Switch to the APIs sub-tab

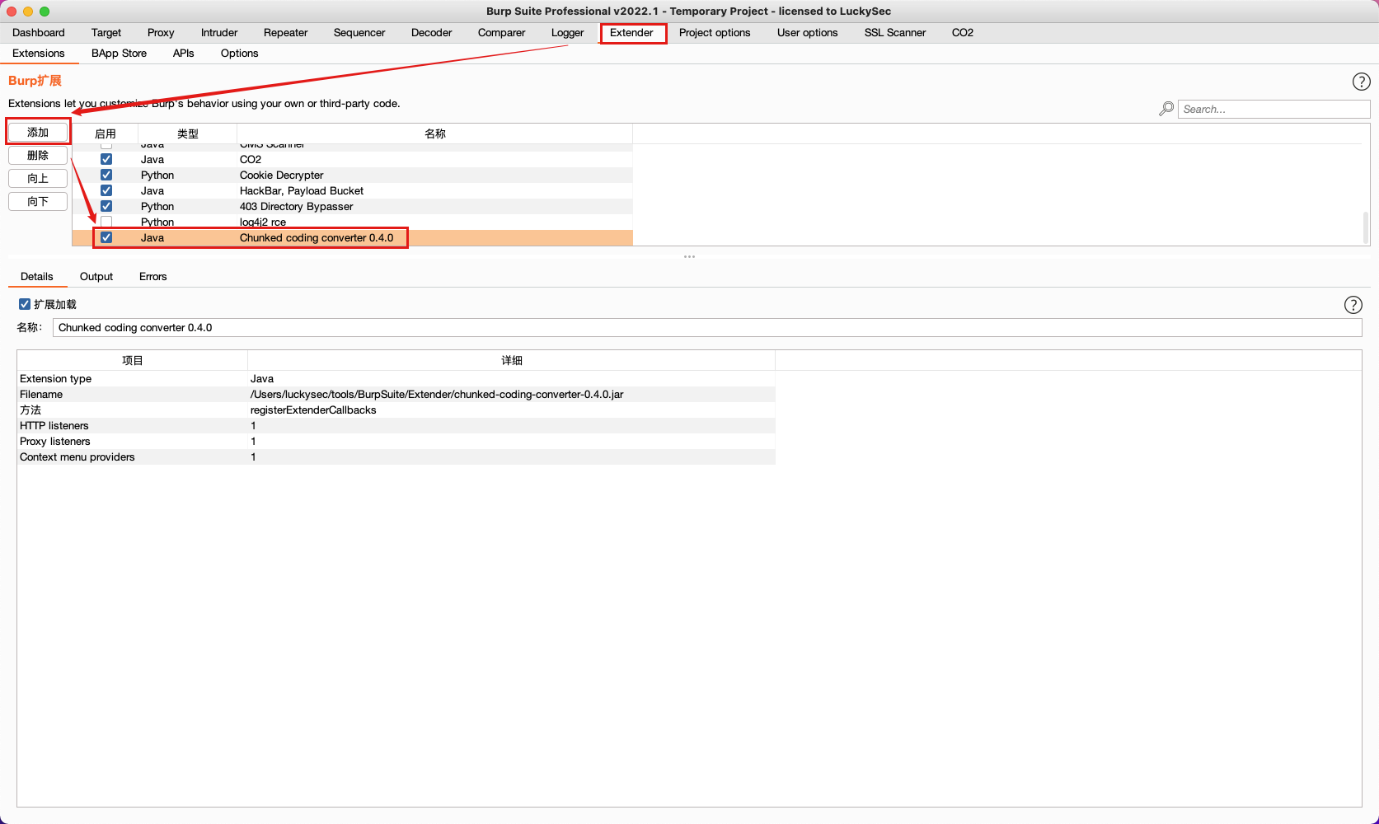[184, 54]
